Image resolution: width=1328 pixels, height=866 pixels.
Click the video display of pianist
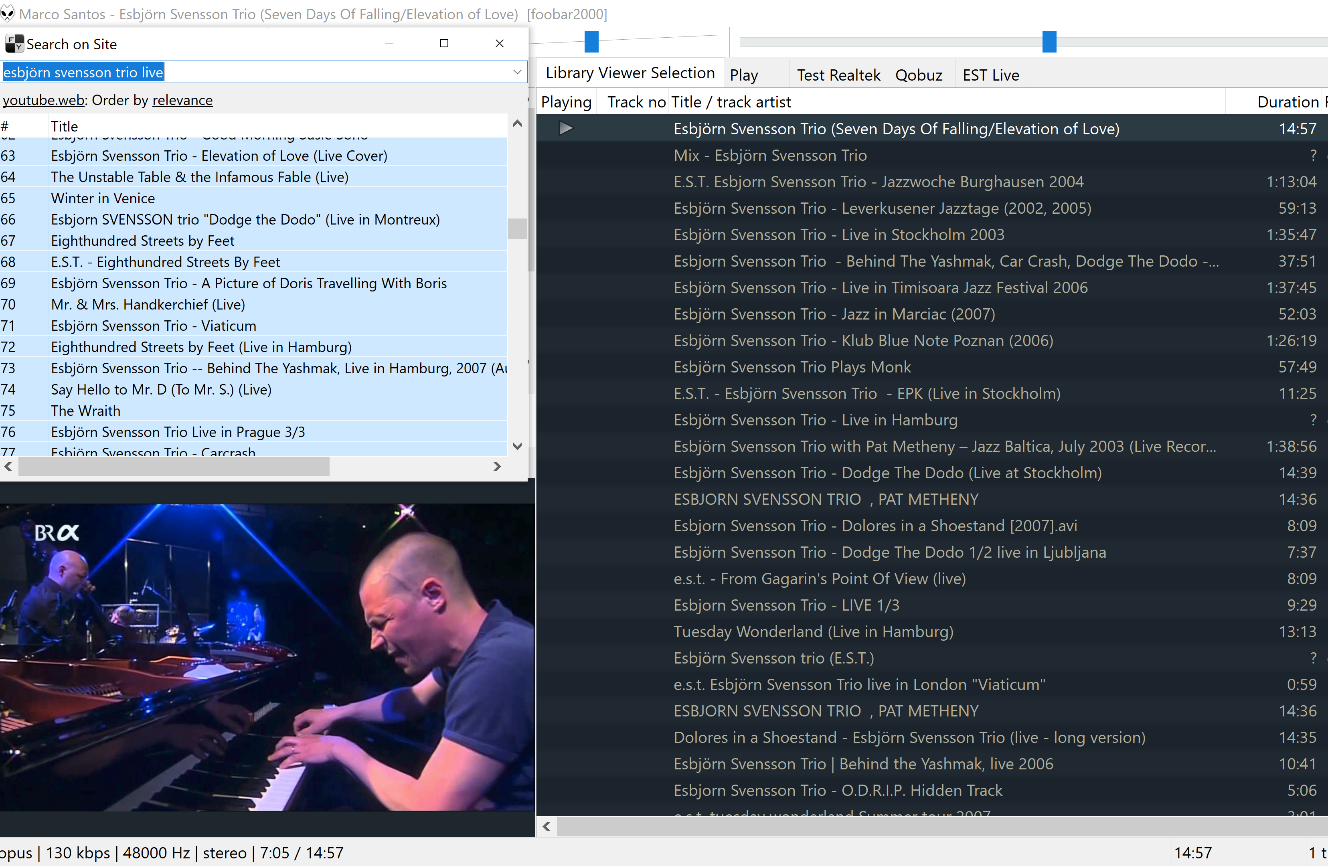pyautogui.click(x=267, y=657)
